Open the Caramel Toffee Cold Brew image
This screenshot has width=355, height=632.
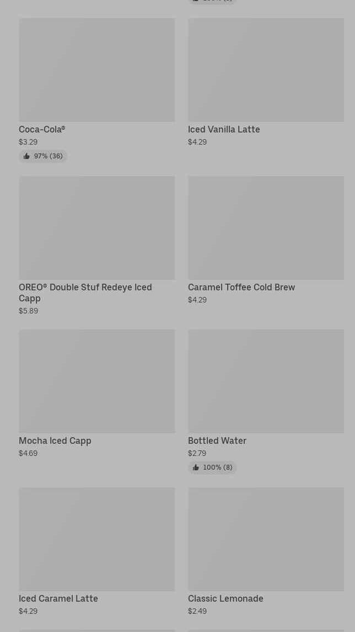266,227
